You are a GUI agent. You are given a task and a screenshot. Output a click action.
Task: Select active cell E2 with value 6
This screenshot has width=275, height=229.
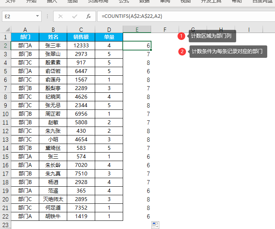click(137, 45)
